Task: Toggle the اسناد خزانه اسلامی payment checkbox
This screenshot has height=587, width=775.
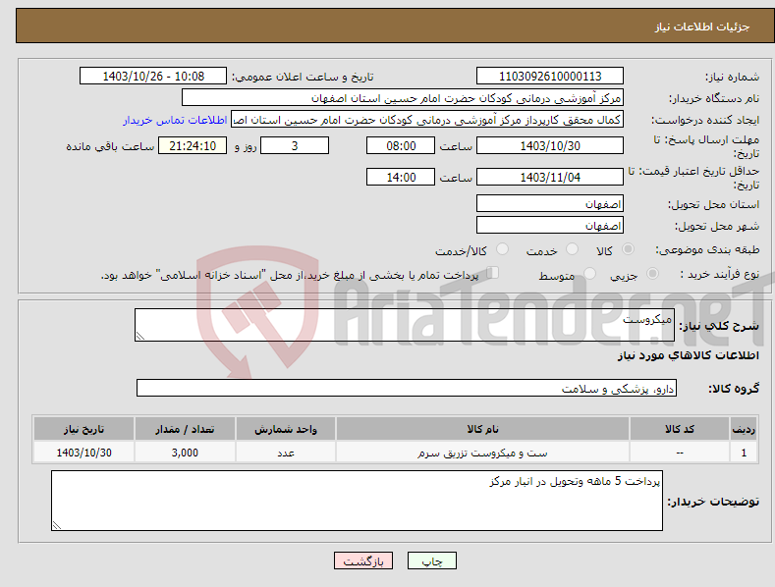Action: [x=493, y=272]
